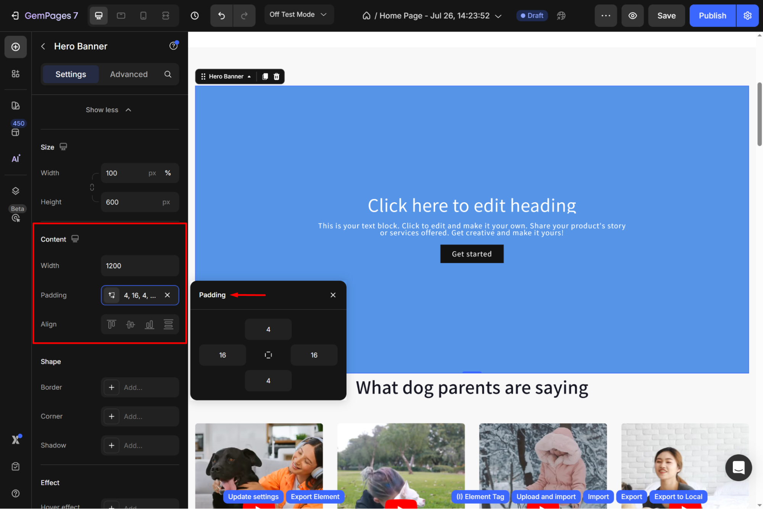
Task: Duplicate the Hero Banner element
Action: (x=265, y=76)
